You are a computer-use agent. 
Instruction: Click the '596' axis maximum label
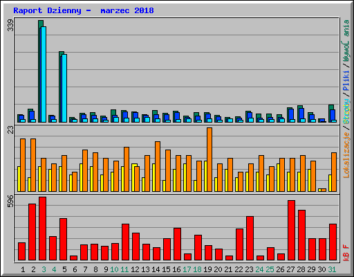(10, 201)
